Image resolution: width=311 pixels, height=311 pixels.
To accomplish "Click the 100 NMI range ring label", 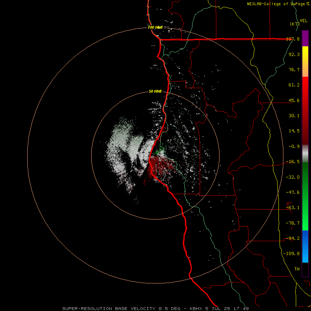I will point(155,27).
